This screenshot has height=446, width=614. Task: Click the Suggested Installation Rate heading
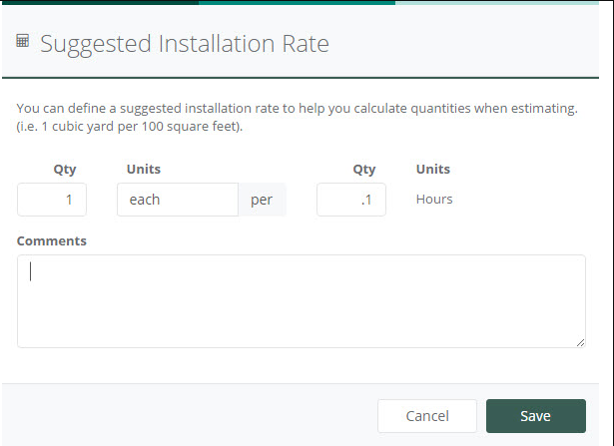click(x=185, y=44)
